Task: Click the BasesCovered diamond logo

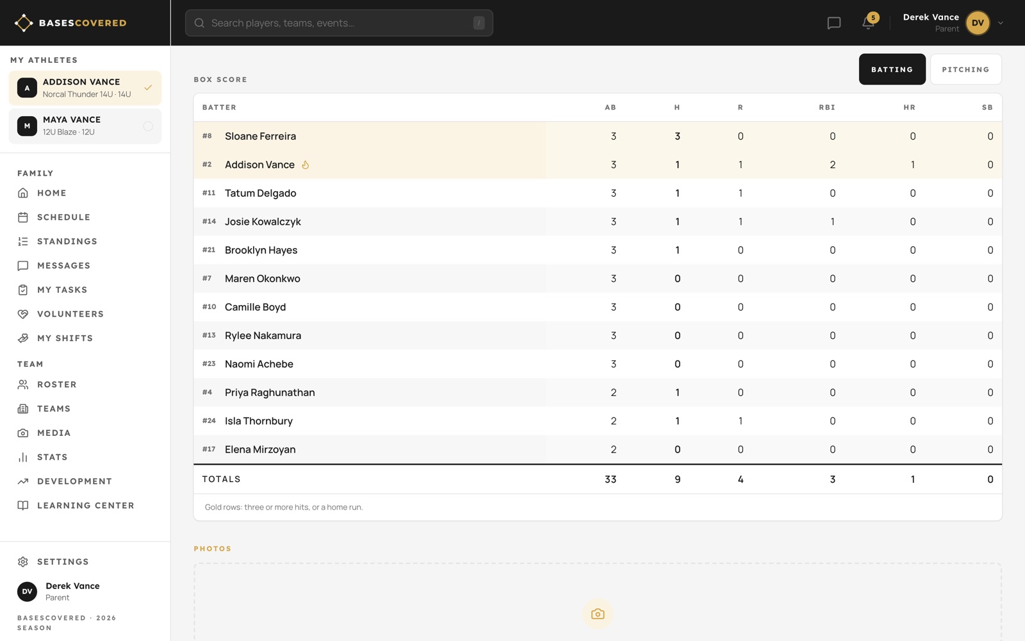Action: coord(24,23)
